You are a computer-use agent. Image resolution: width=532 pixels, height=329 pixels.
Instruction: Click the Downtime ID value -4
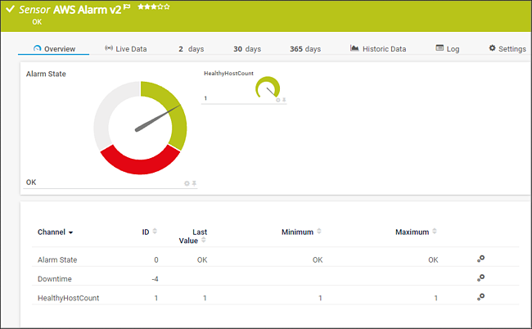(x=155, y=279)
